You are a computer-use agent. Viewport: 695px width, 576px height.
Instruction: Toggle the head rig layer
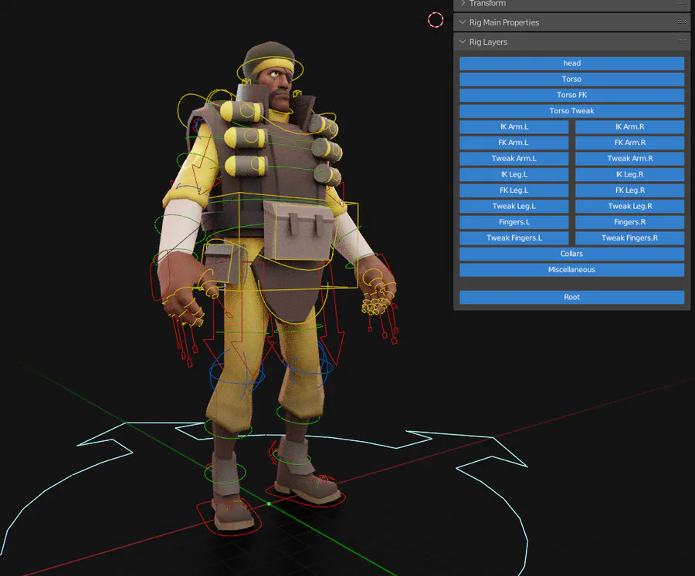[x=571, y=63]
